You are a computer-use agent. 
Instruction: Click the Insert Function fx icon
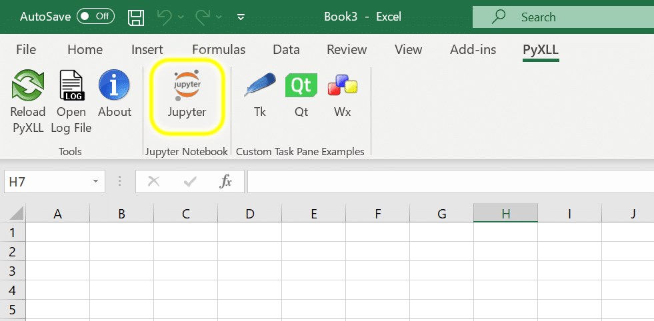point(226,181)
